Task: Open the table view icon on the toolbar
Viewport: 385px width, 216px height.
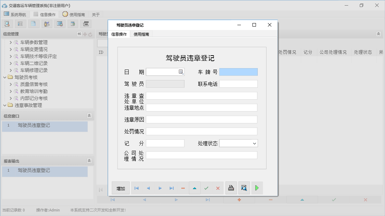Action: click(x=20, y=23)
